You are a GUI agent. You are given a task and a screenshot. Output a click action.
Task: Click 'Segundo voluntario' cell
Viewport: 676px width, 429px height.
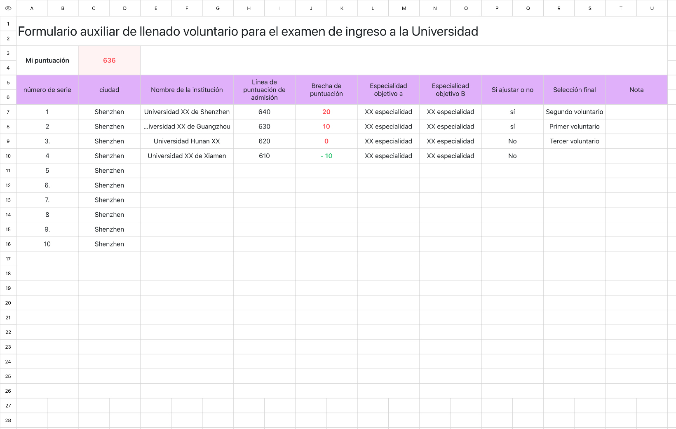click(x=575, y=112)
